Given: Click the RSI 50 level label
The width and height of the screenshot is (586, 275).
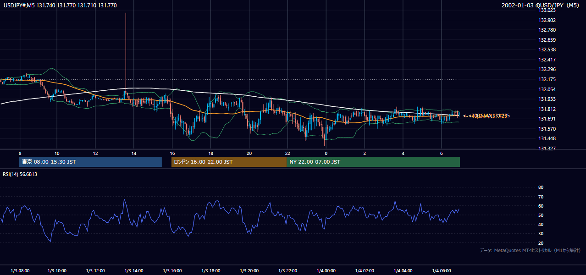Looking at the screenshot, I should click(541, 215).
